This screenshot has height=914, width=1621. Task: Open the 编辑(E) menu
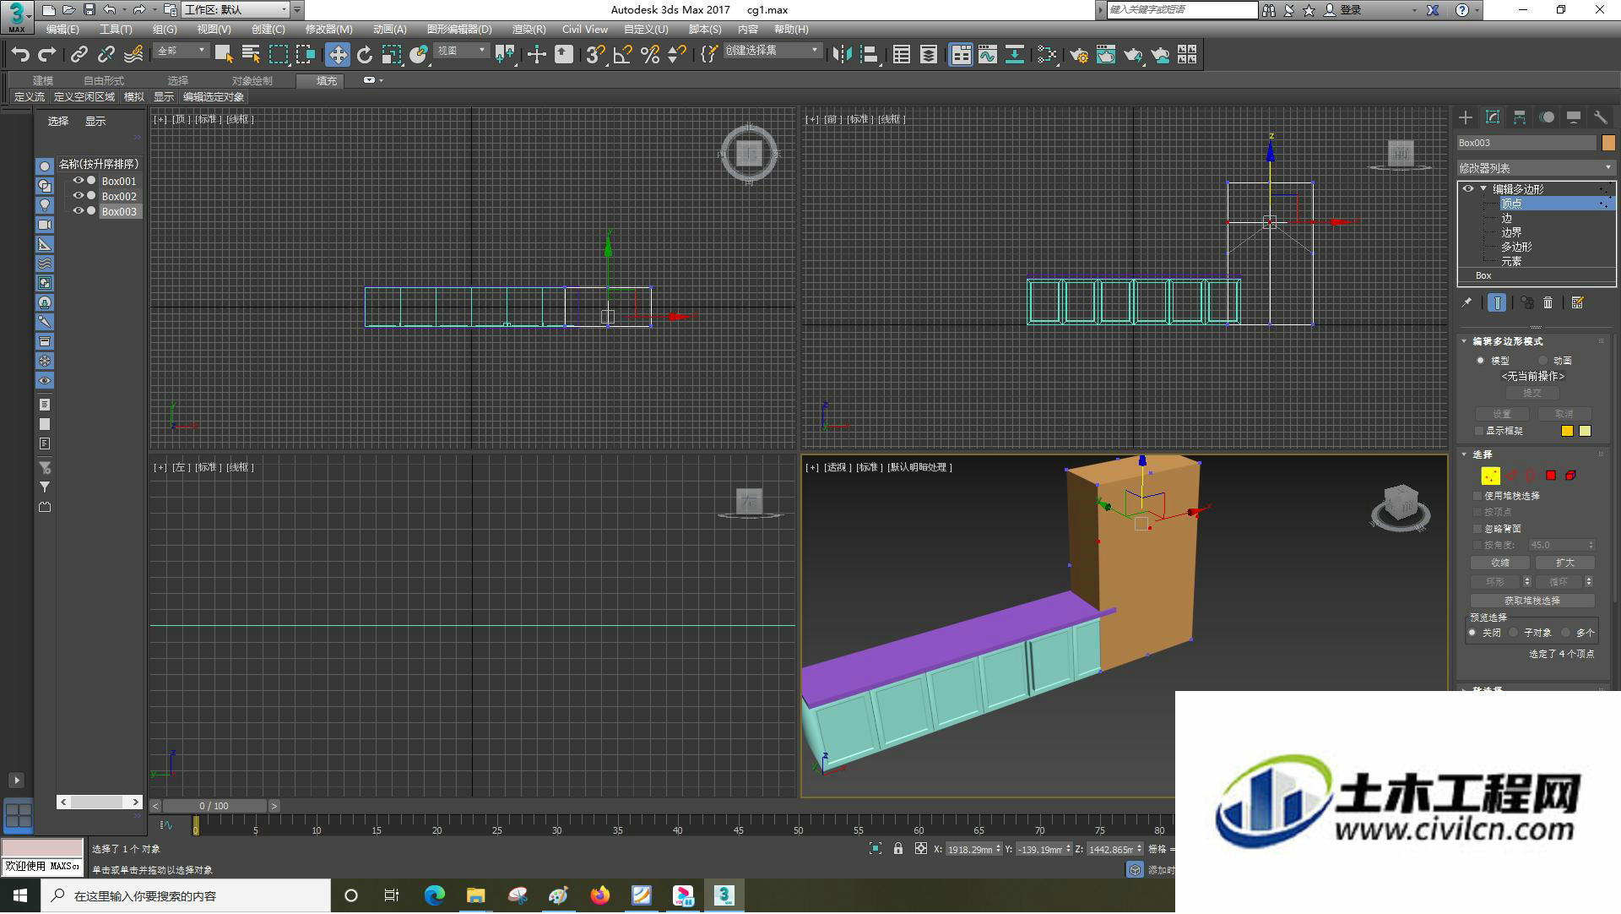point(62,30)
